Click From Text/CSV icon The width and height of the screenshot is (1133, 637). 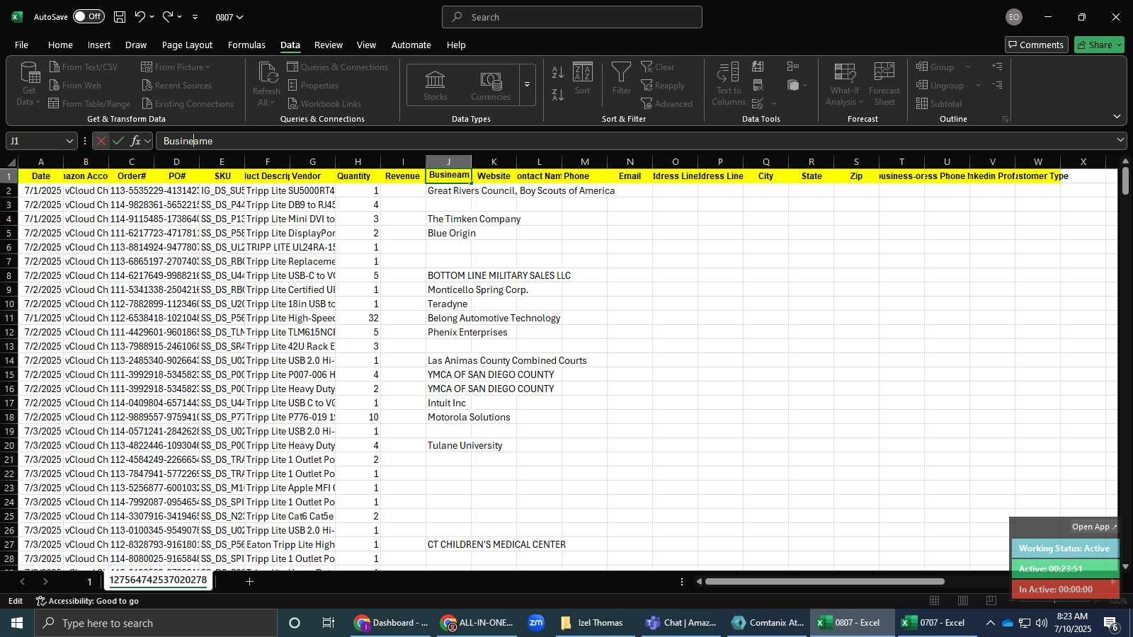click(x=55, y=67)
